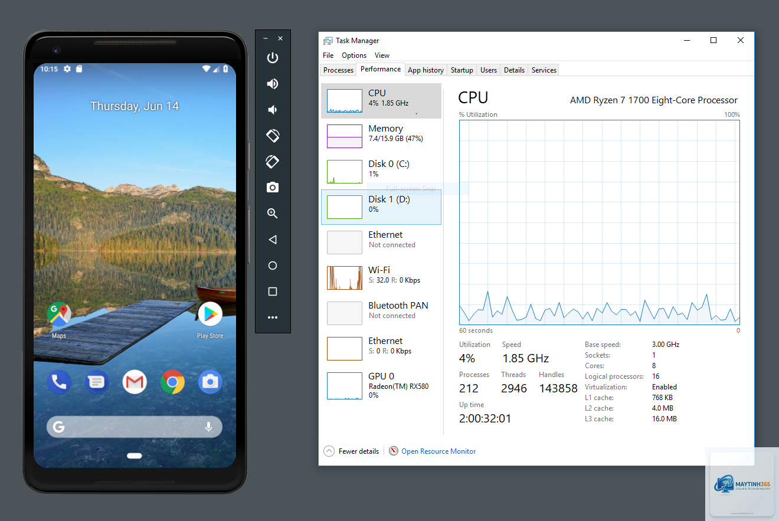Click AMD Ryzen 7 1700 processor name
Viewport: 779px width, 521px height.
pos(654,100)
